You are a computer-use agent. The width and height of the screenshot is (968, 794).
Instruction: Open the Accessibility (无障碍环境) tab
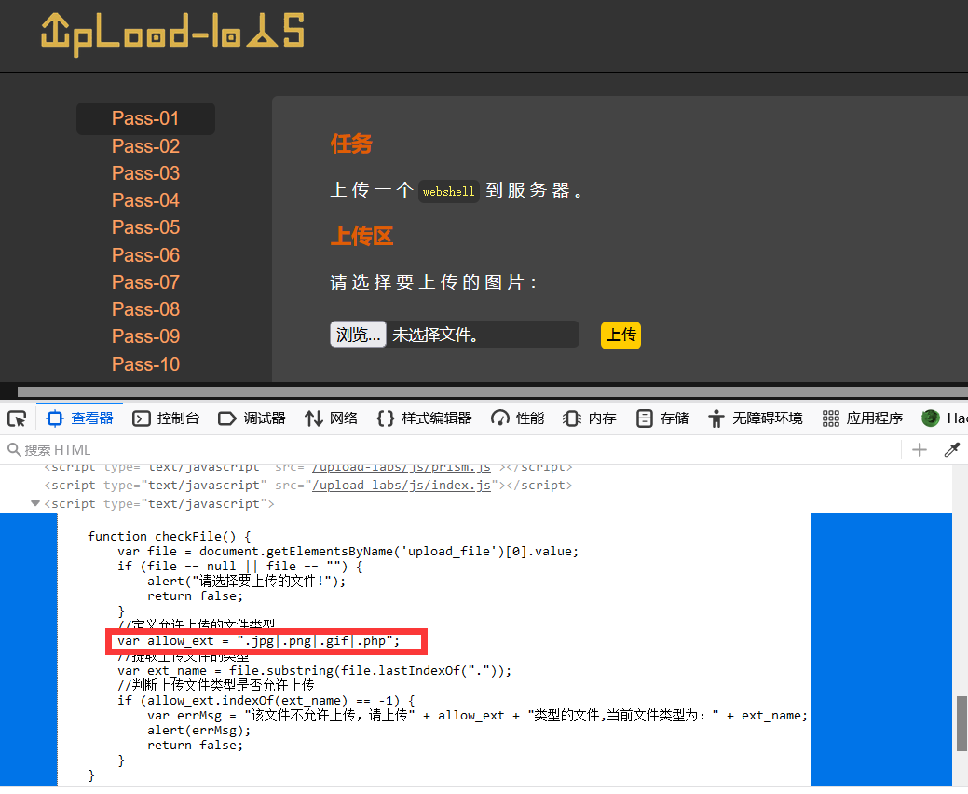[756, 418]
